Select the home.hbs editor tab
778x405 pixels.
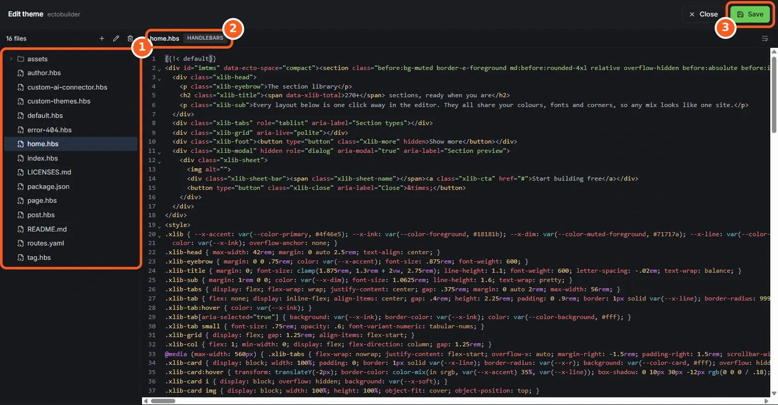tap(165, 38)
